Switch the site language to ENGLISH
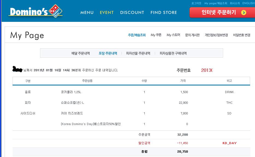The width and height of the screenshot is (255, 157). 248,3
